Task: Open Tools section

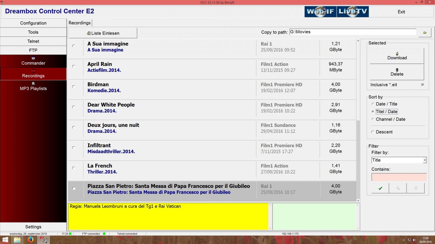Action: [x=33, y=32]
